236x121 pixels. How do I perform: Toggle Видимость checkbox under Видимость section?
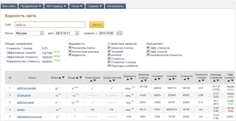[x=70, y=55]
